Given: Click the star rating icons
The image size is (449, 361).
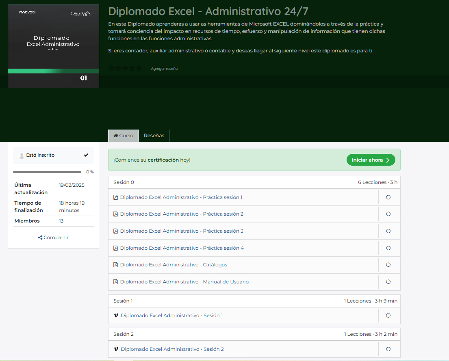Looking at the screenshot, I should [125, 69].
